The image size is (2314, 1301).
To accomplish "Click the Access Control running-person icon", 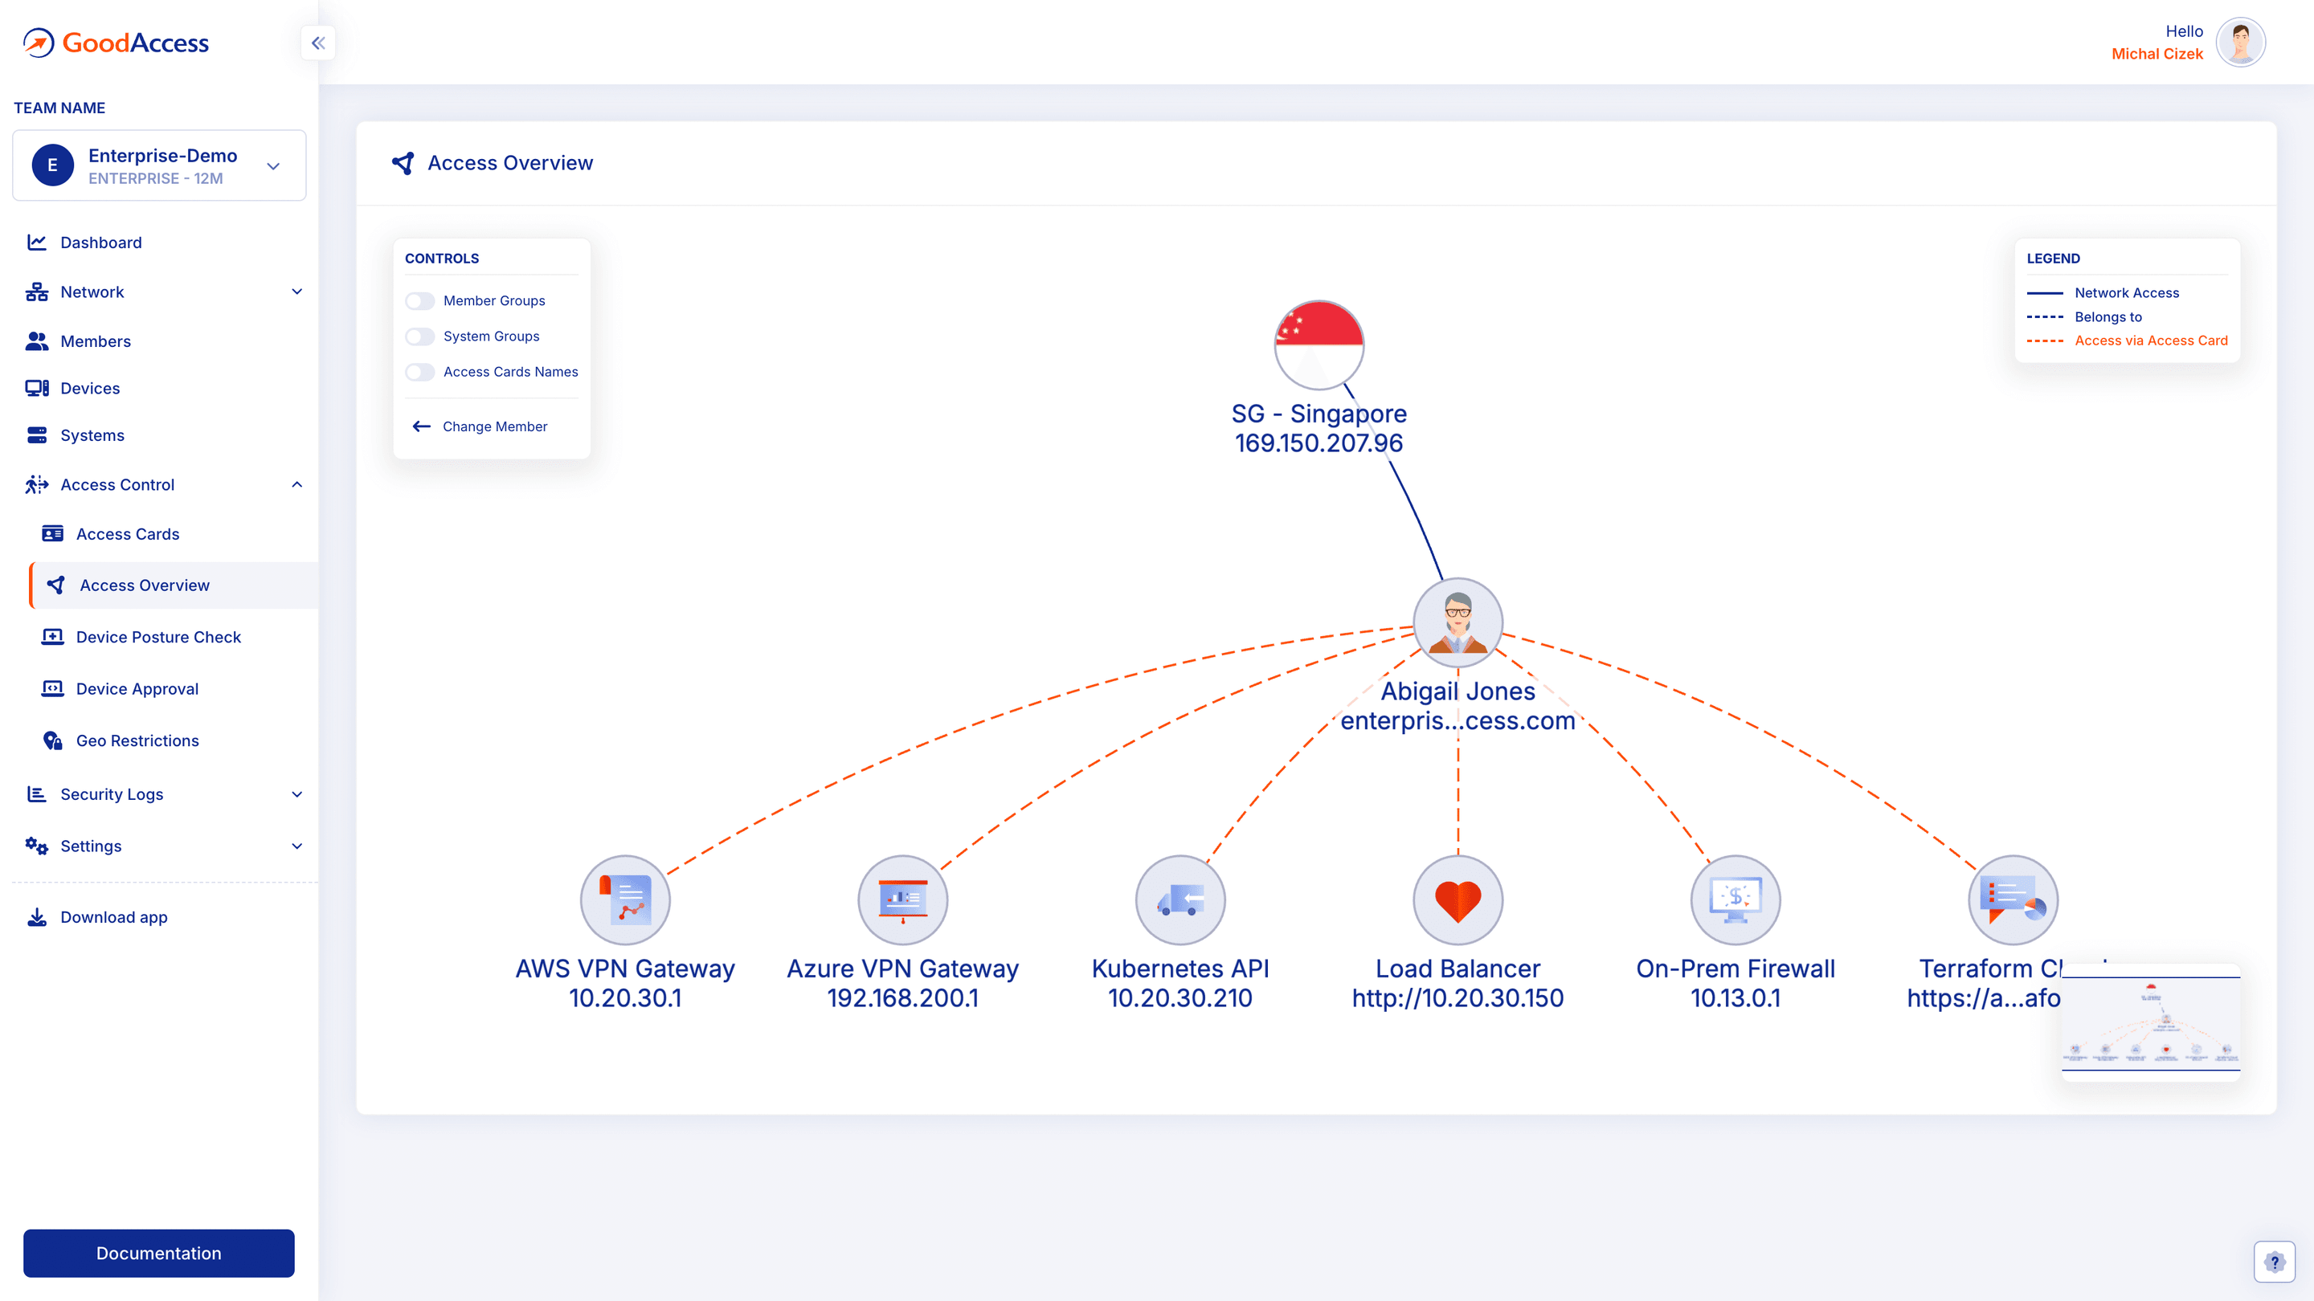I will [37, 485].
